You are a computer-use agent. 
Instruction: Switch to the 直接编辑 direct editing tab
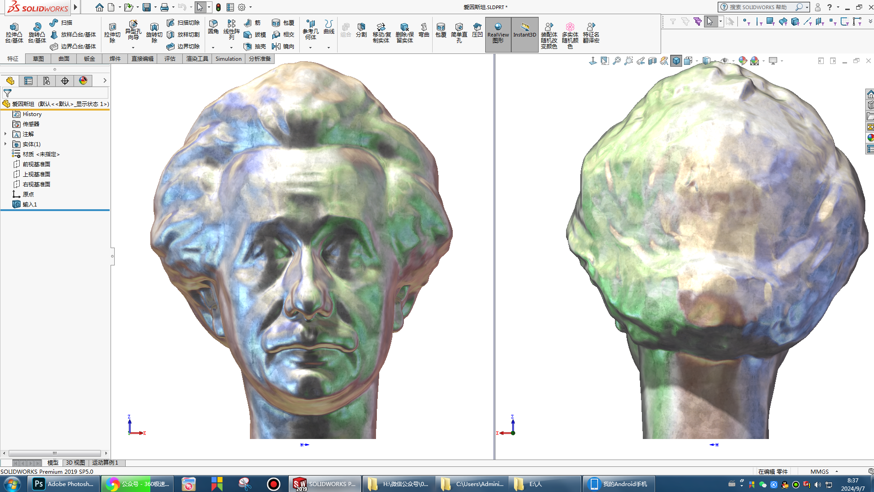pos(143,58)
